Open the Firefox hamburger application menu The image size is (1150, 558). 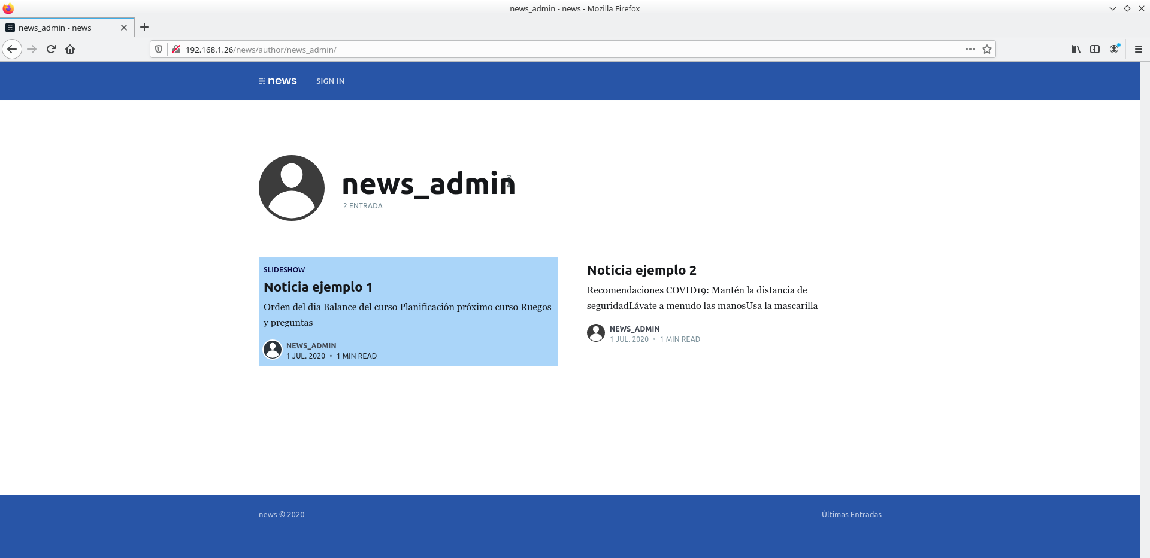tap(1139, 49)
